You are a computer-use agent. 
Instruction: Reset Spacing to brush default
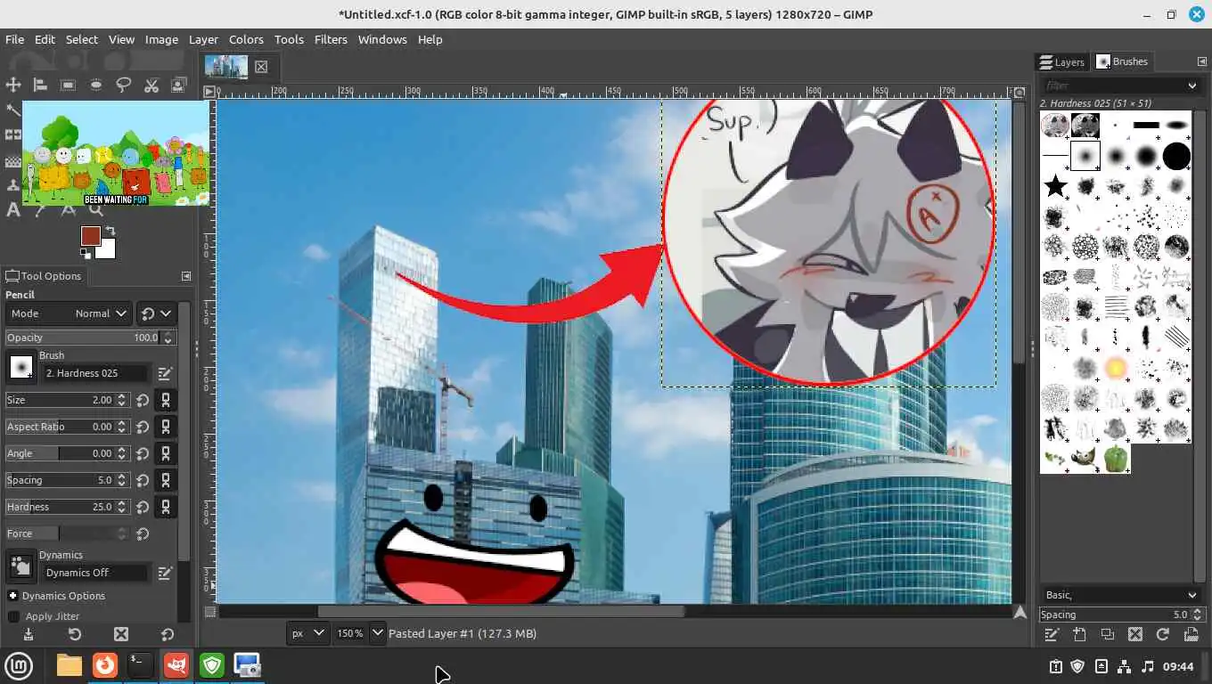click(143, 480)
